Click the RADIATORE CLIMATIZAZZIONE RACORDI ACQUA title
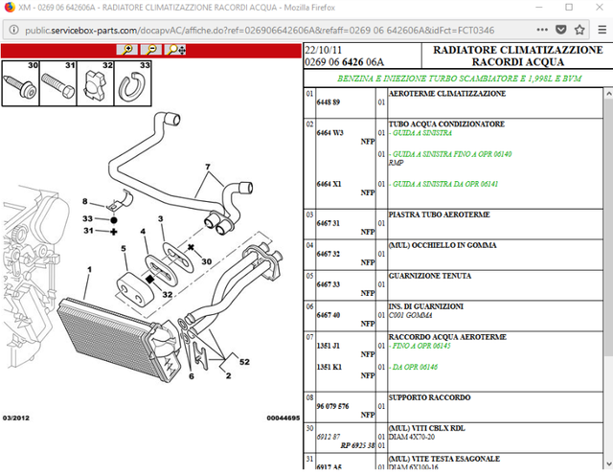The height and width of the screenshot is (474, 613). pos(517,56)
